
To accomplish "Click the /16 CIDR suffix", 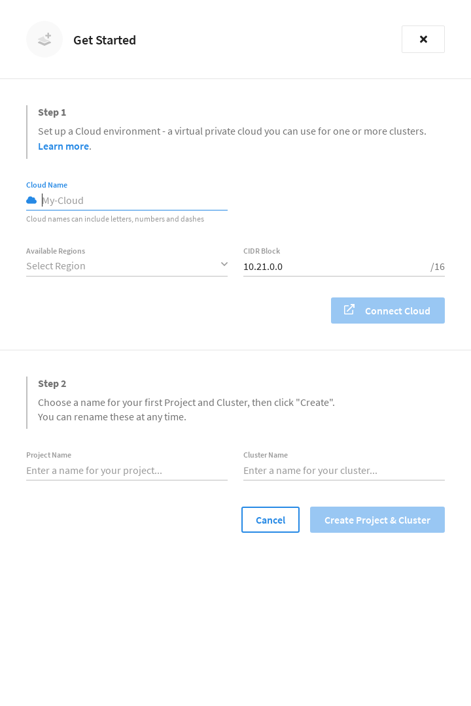I will 438,267.
